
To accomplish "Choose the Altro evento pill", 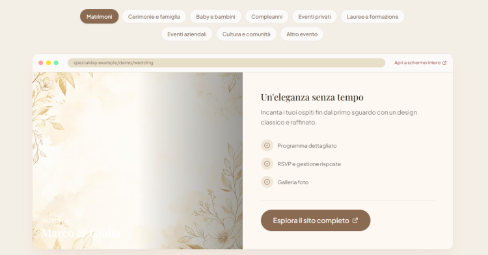I will tap(302, 34).
